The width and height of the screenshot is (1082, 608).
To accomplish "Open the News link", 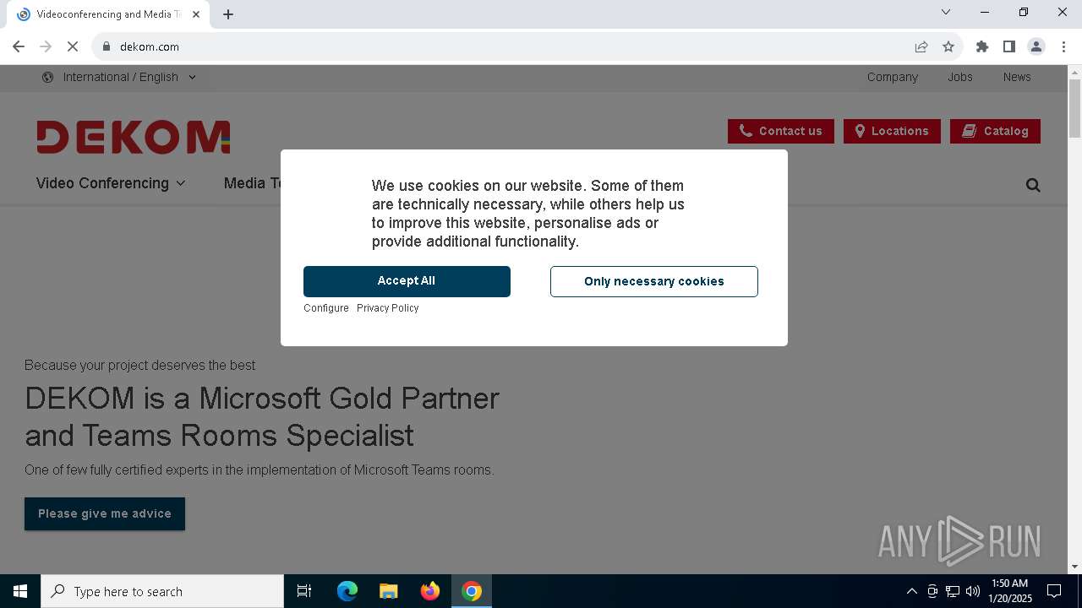I will tap(1017, 77).
